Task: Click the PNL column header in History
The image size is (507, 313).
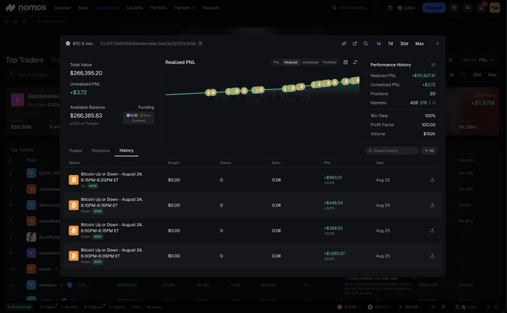Action: 327,162
